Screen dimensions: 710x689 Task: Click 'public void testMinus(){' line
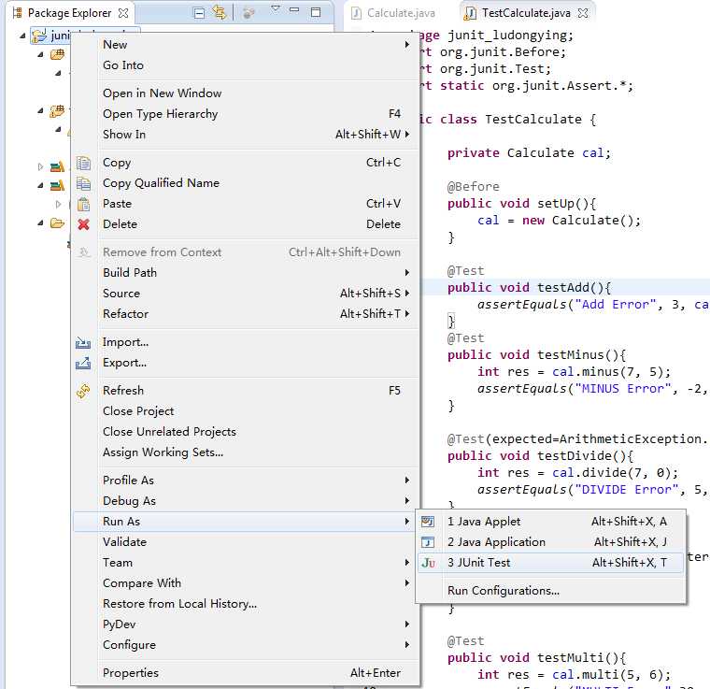pos(536,355)
